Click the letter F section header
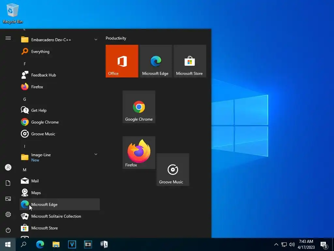This screenshot has height=251, width=334. pyautogui.click(x=25, y=64)
